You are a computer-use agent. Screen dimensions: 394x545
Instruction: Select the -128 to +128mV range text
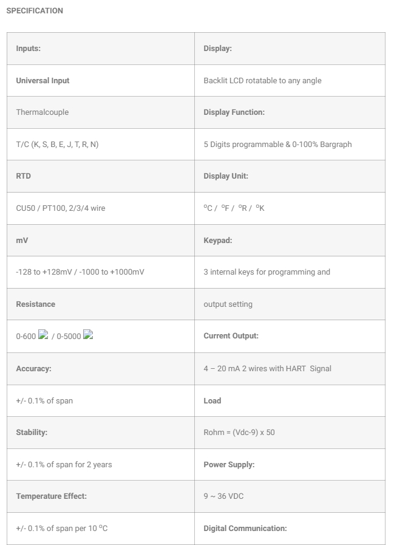coord(80,272)
